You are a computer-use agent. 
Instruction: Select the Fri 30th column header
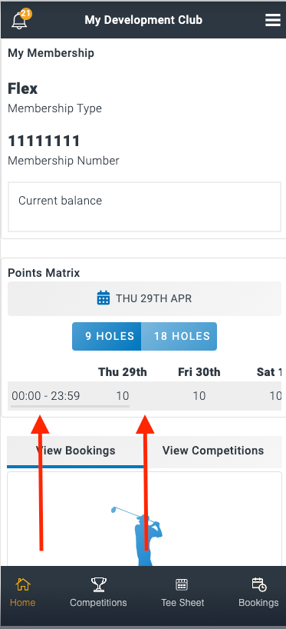(x=199, y=372)
